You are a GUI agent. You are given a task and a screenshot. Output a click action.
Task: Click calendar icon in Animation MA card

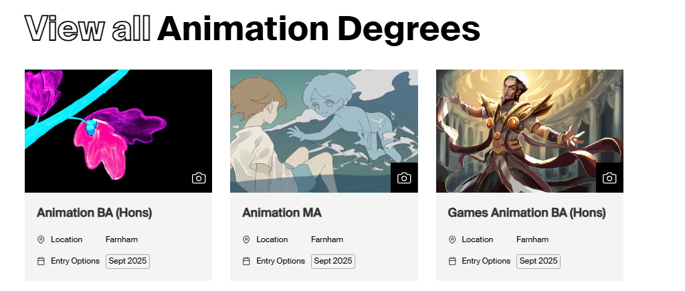click(246, 261)
